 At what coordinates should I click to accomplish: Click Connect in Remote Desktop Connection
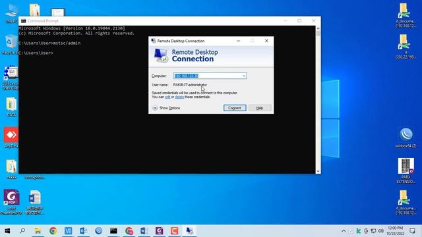(x=235, y=108)
